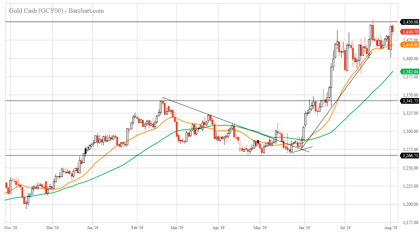Select the Nov '18 date axis label

[11, 228]
